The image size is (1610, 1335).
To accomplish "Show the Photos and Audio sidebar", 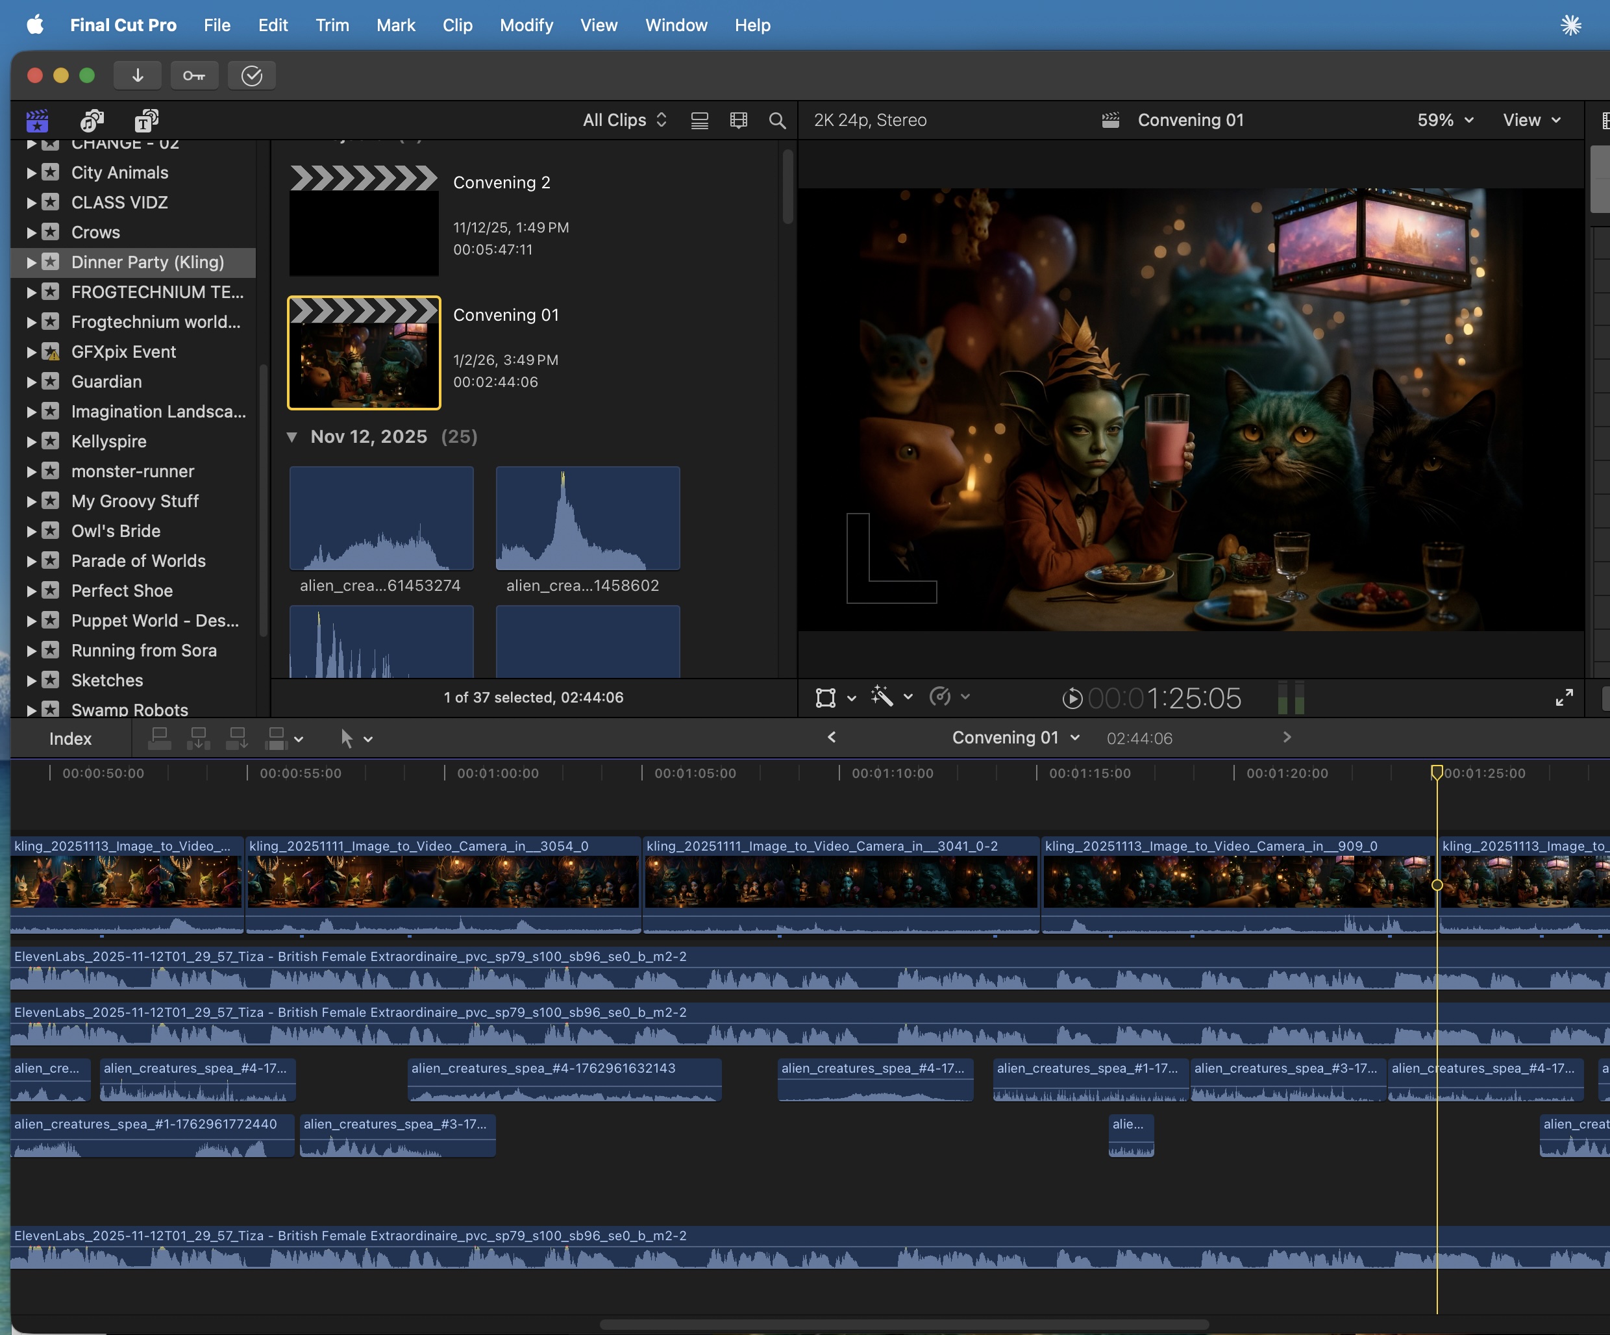I will tap(92, 120).
